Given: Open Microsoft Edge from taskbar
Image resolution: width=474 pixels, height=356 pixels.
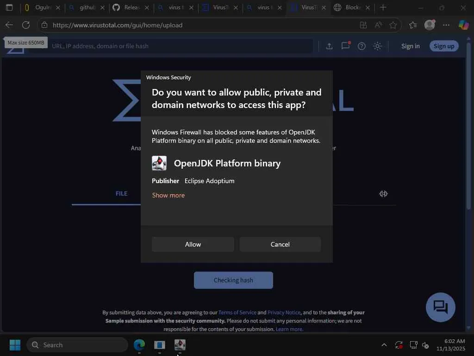Looking at the screenshot, I should [x=139, y=345].
